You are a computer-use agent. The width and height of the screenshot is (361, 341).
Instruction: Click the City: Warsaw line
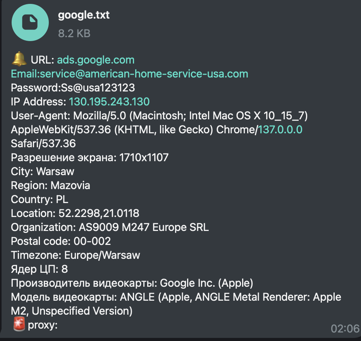click(43, 171)
